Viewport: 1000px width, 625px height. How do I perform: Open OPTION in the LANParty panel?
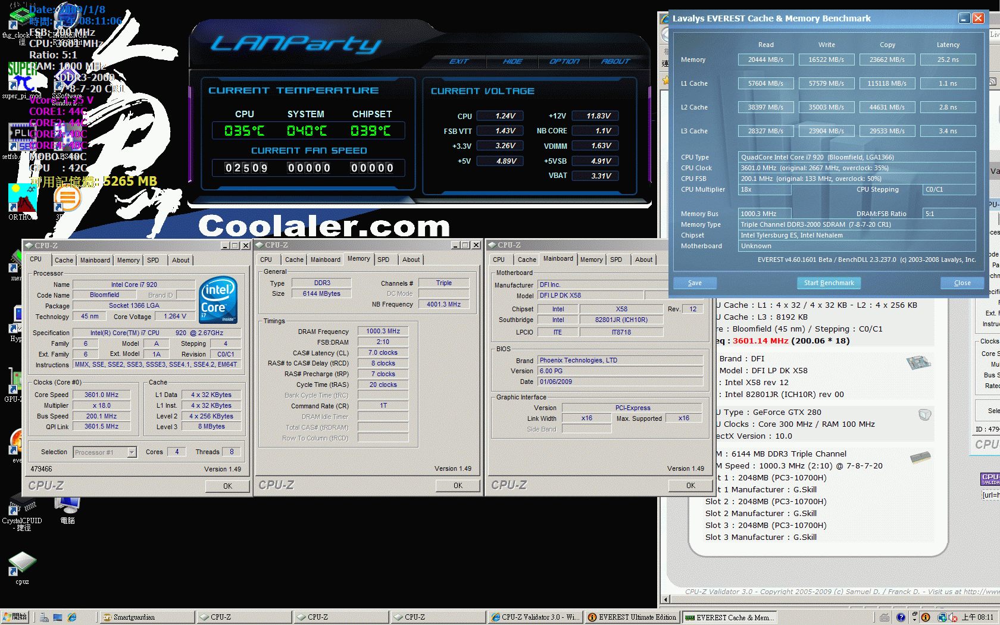point(564,61)
